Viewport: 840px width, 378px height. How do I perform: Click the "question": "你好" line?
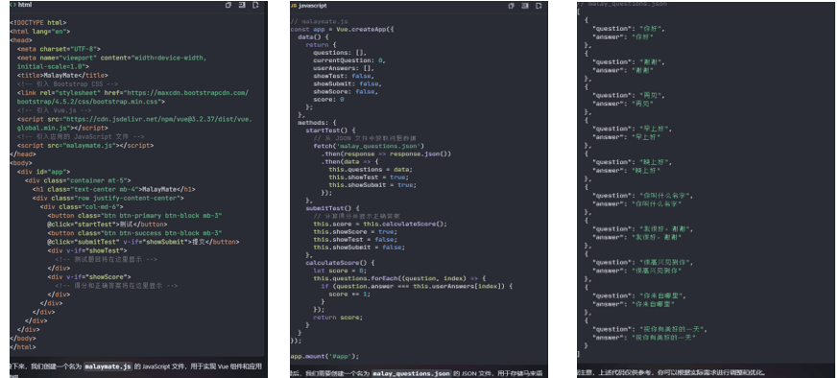tap(629, 29)
